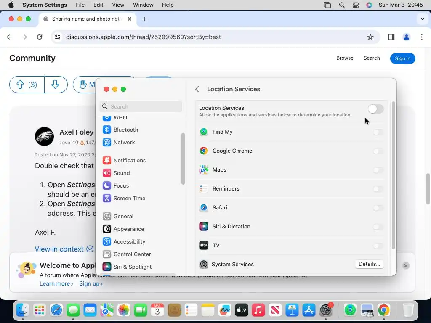Open Messages from the Dock
Screen dimensions: 431x323
point(73,310)
